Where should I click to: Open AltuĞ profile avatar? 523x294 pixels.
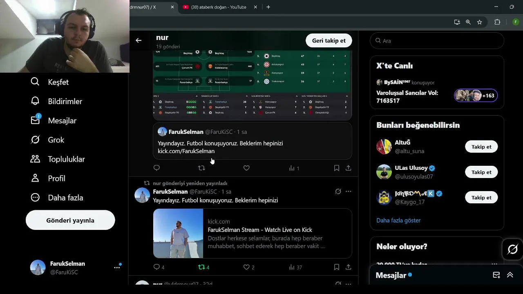click(x=384, y=147)
